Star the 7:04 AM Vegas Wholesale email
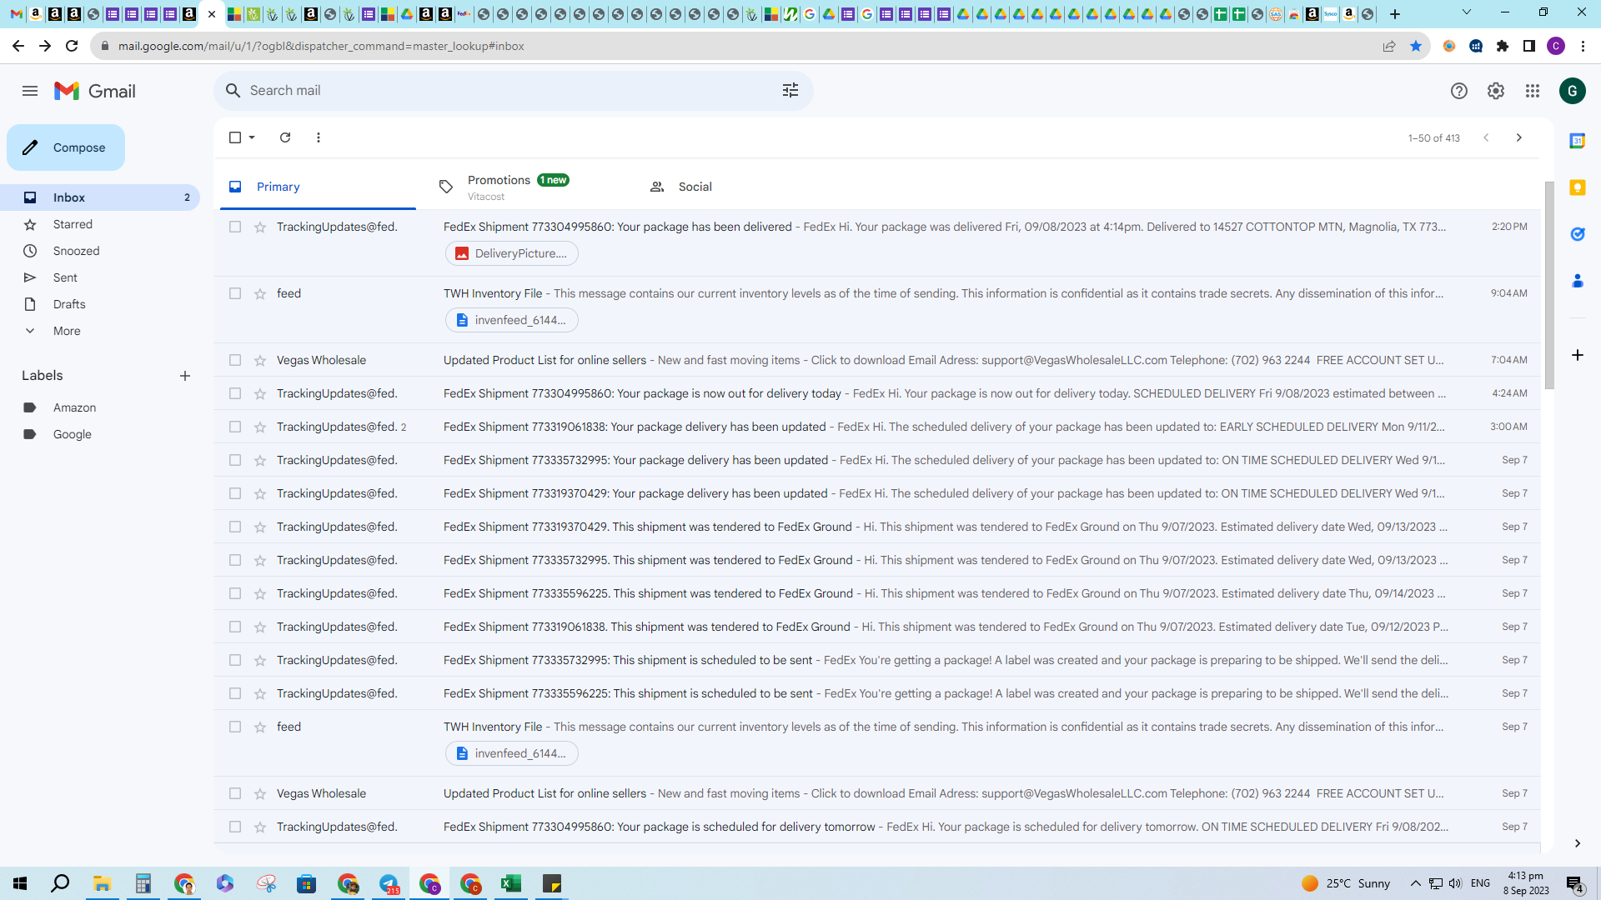The width and height of the screenshot is (1601, 900). (260, 360)
